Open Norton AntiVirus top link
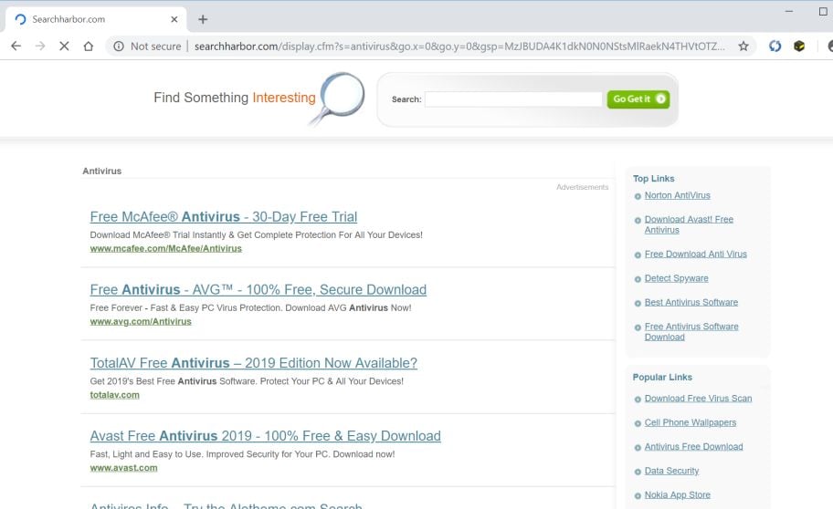 pos(678,195)
